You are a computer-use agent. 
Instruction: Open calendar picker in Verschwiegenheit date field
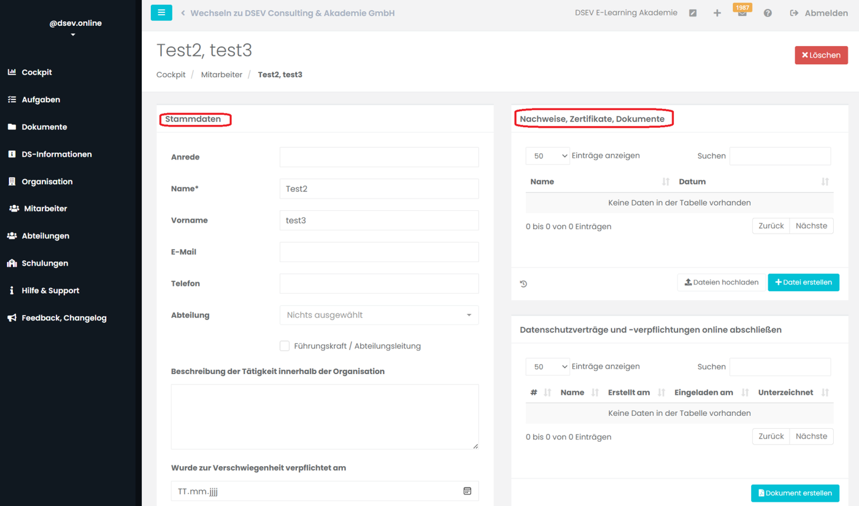(467, 491)
